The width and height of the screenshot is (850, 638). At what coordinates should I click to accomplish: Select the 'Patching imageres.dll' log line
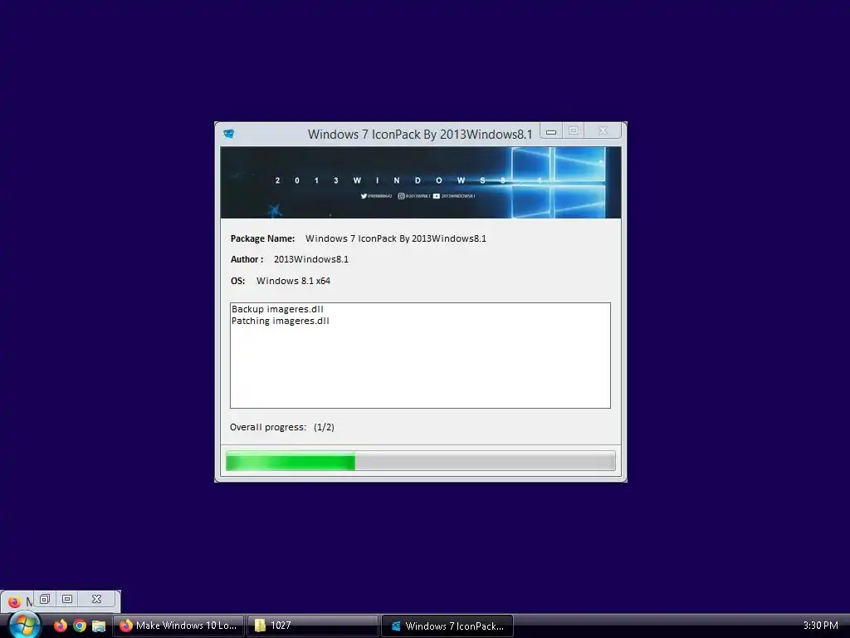click(x=281, y=321)
